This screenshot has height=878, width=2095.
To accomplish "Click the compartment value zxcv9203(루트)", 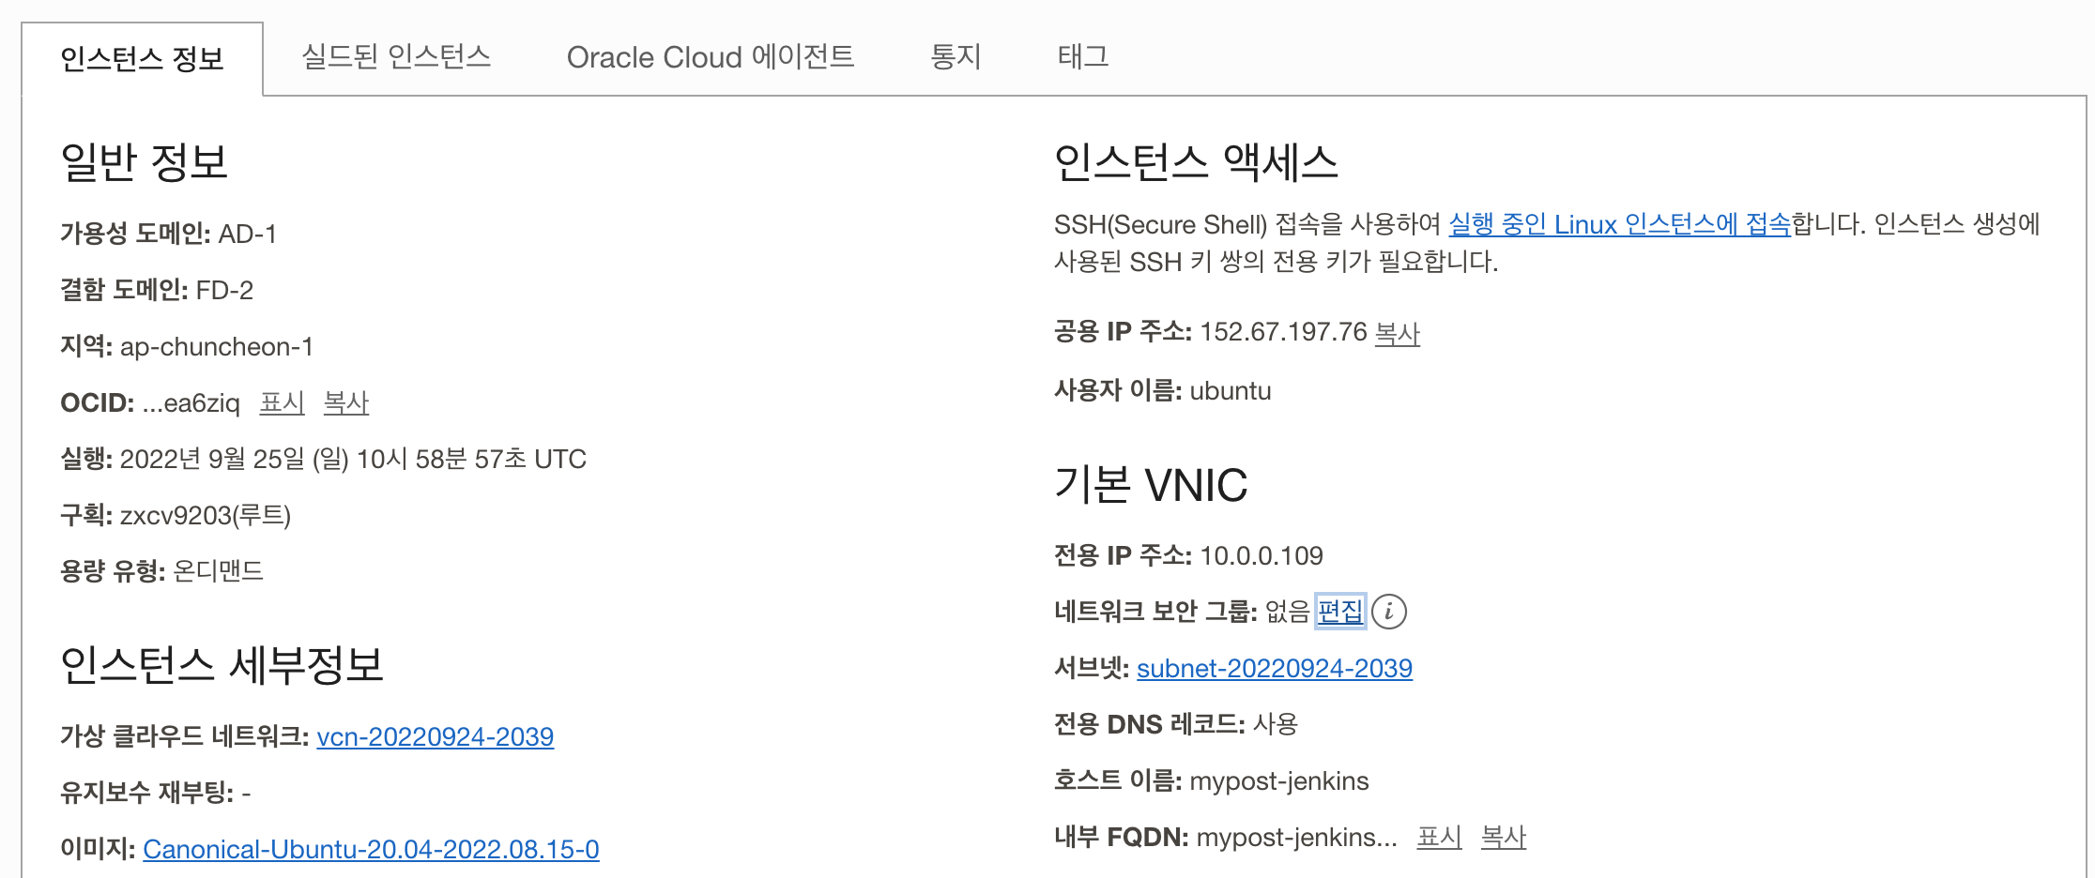I will [x=206, y=516].
